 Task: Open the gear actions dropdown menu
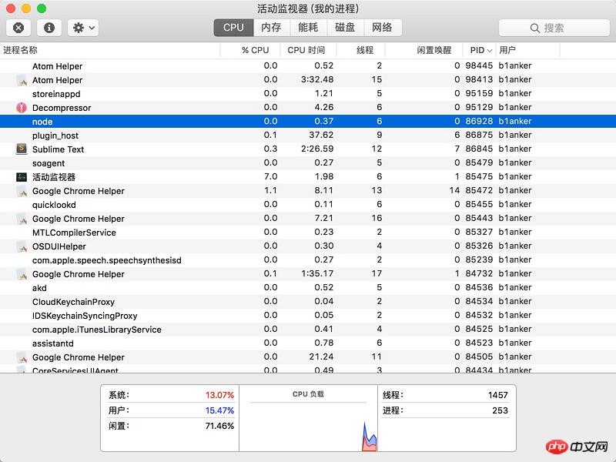click(x=83, y=28)
